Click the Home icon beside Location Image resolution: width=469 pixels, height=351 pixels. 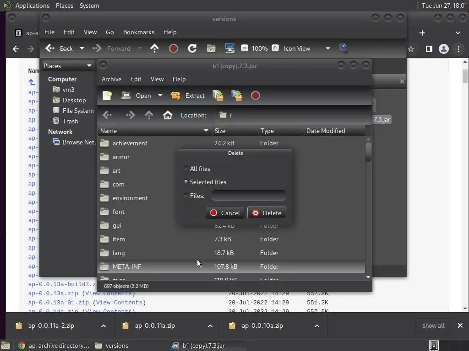pos(168,115)
